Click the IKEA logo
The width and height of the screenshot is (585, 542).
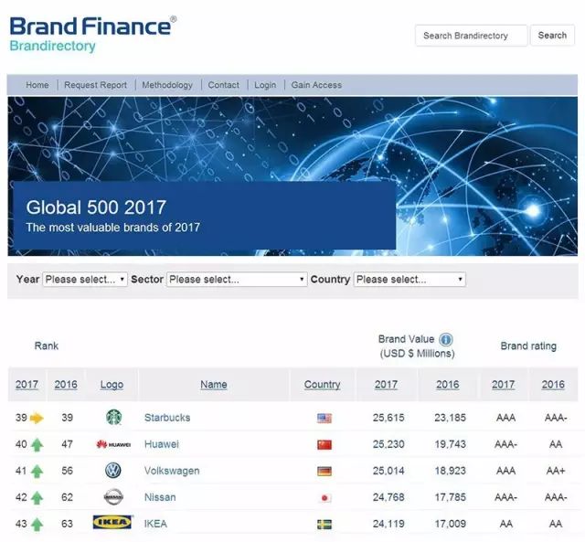coord(112,522)
